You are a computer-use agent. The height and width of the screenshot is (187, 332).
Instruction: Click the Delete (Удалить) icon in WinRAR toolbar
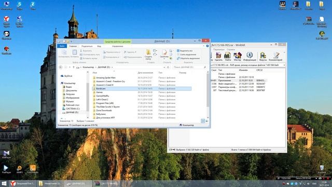[x=218, y=57]
